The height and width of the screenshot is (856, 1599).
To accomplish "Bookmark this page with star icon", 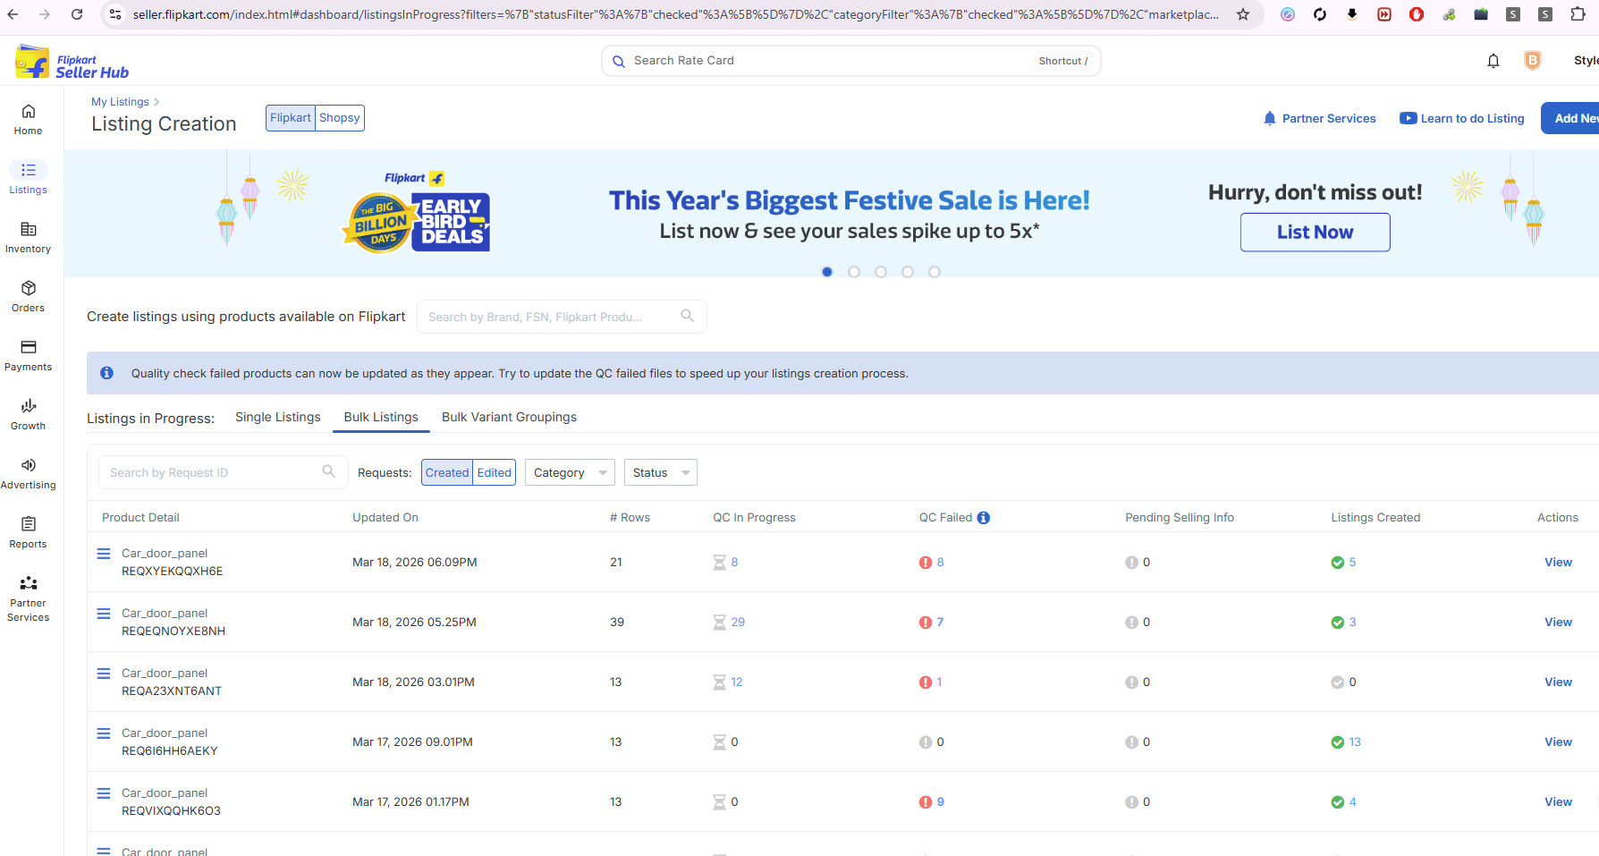I will click(1242, 14).
